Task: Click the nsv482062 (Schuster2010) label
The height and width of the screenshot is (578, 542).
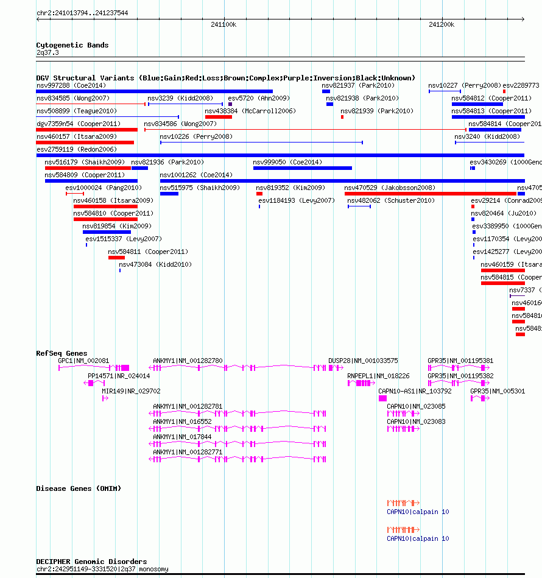Action: [x=391, y=200]
